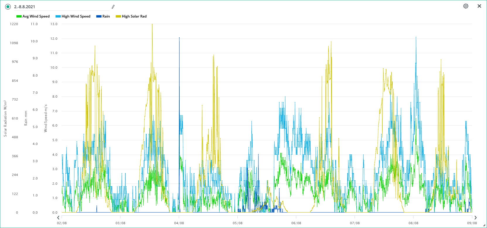Click the 02/08 start date label
487x228 pixels.
pos(62,223)
